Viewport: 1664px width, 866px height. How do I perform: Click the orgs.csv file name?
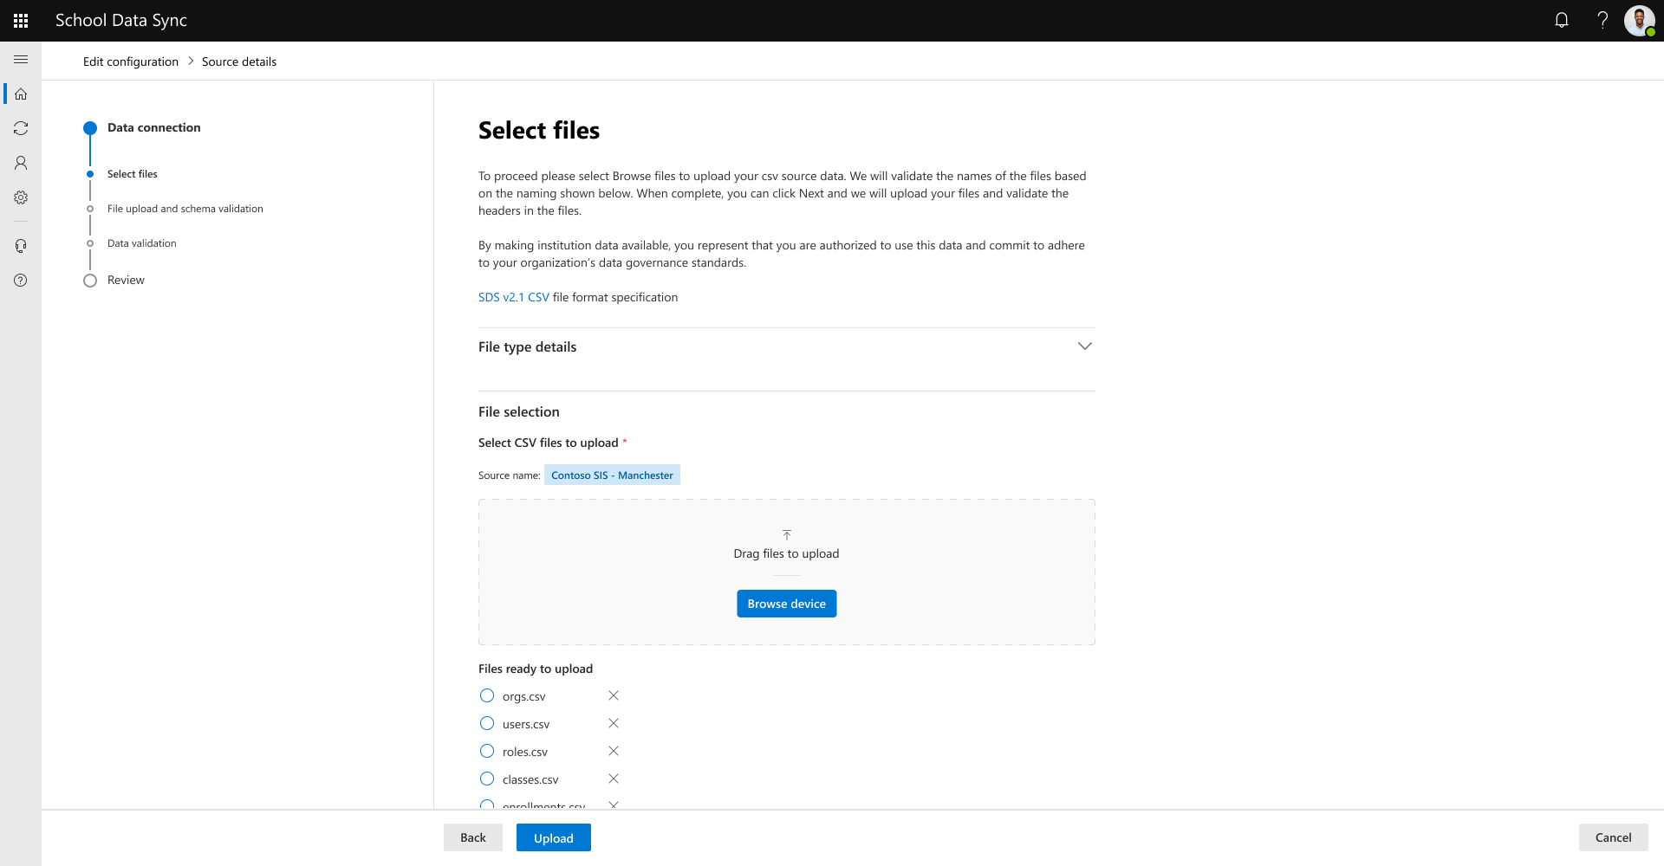(524, 696)
